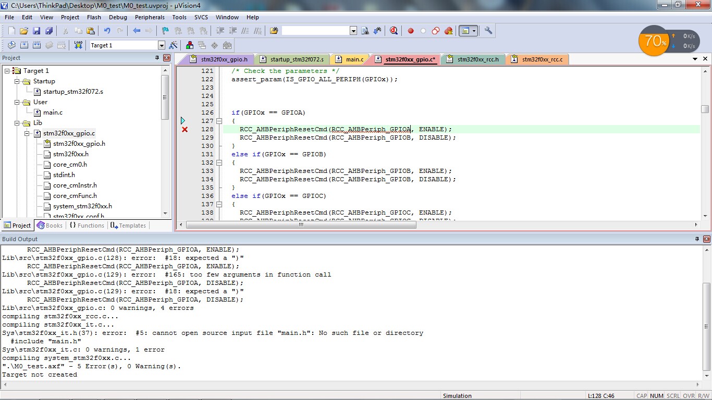Open the File menu

[x=9, y=17]
